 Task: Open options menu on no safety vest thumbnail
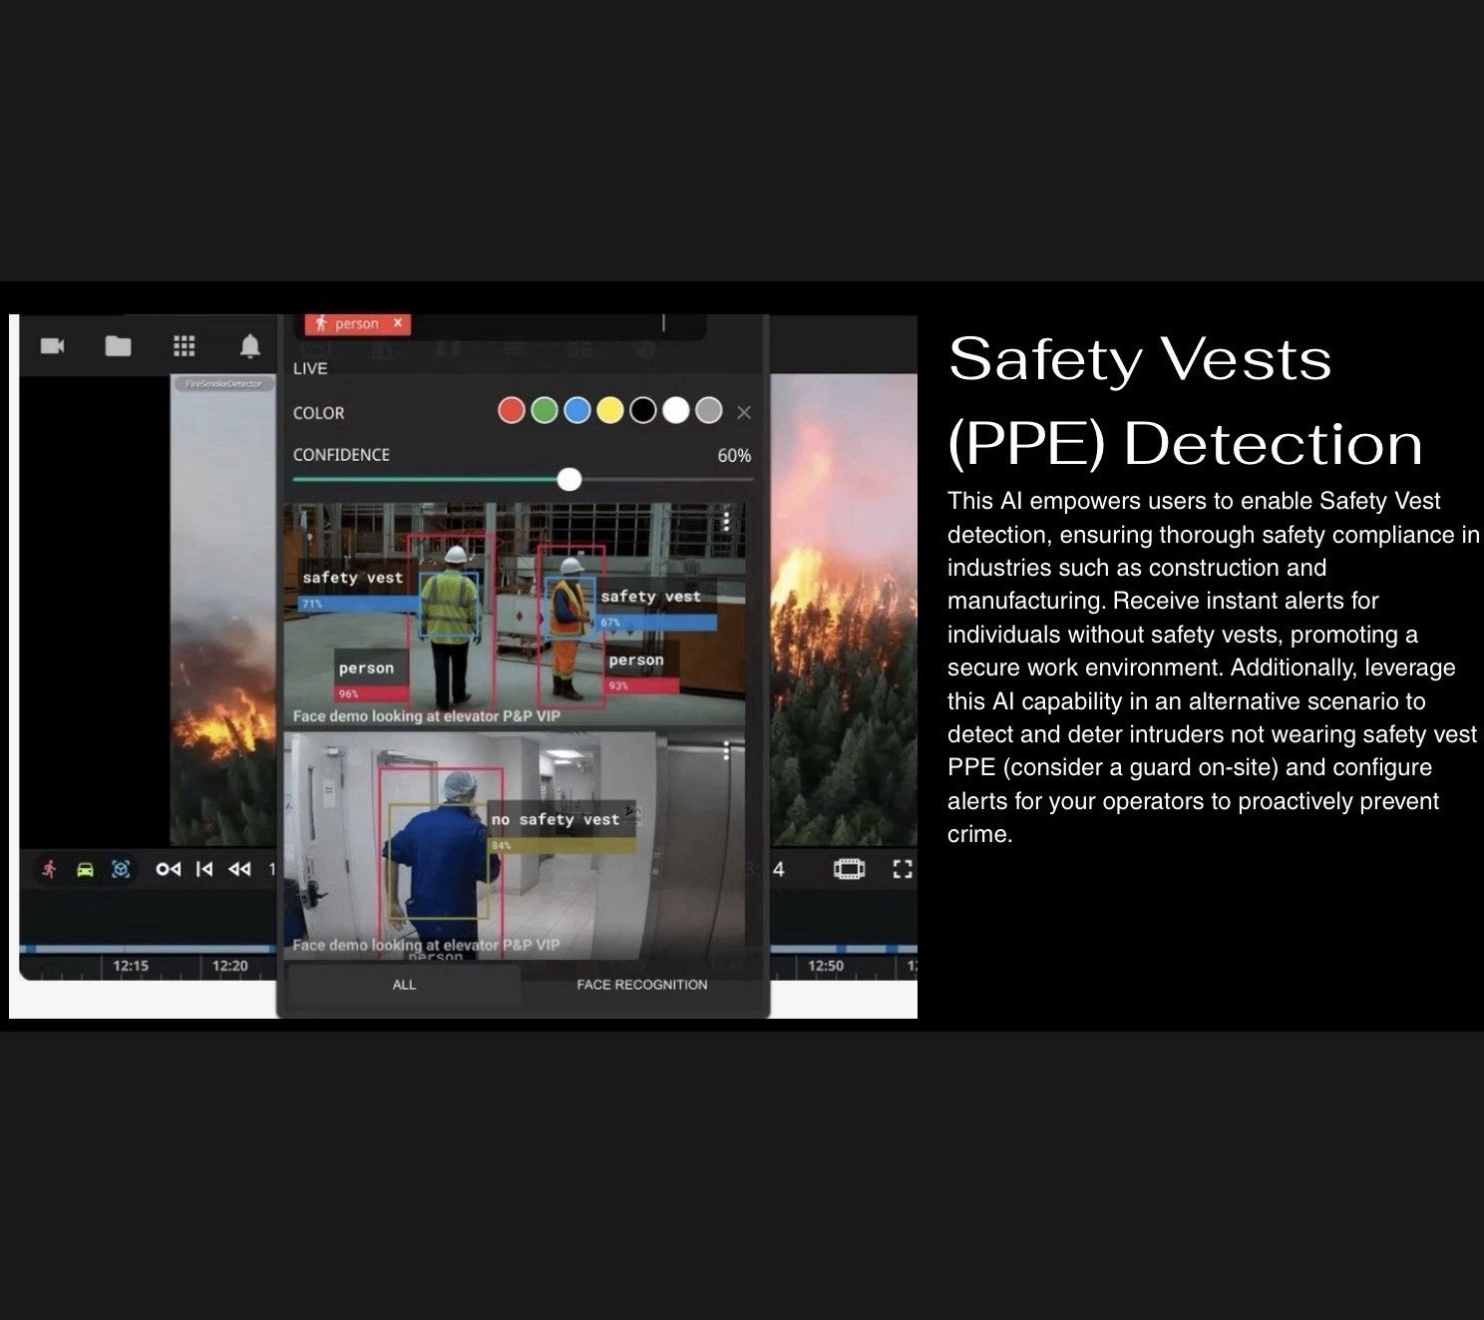click(x=726, y=750)
